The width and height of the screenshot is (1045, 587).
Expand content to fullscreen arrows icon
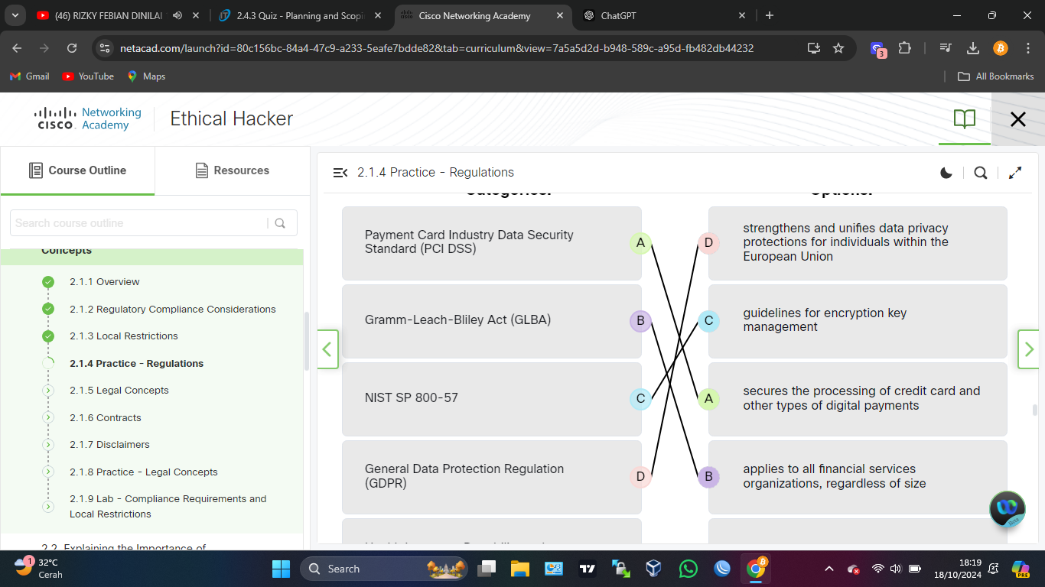click(x=1015, y=173)
